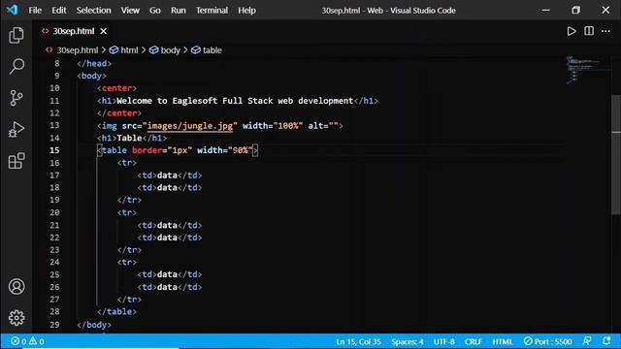Screen dimensions: 621x349
Task: Go to line via Ln 15, Col 35
Action: tap(358, 341)
